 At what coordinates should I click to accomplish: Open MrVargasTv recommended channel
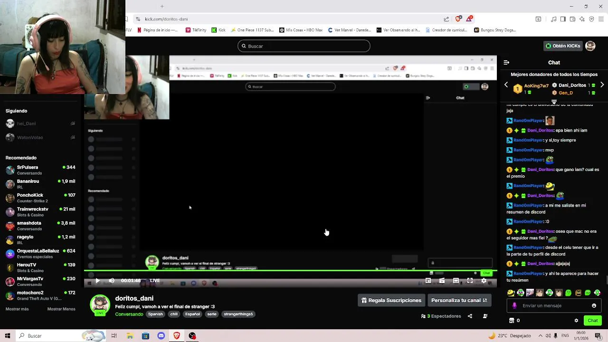[40, 281]
